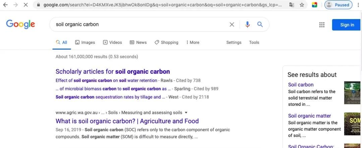Viewport: 362px width, 148px height.
Task: Sign in to Google account
Action: tap(347, 25)
